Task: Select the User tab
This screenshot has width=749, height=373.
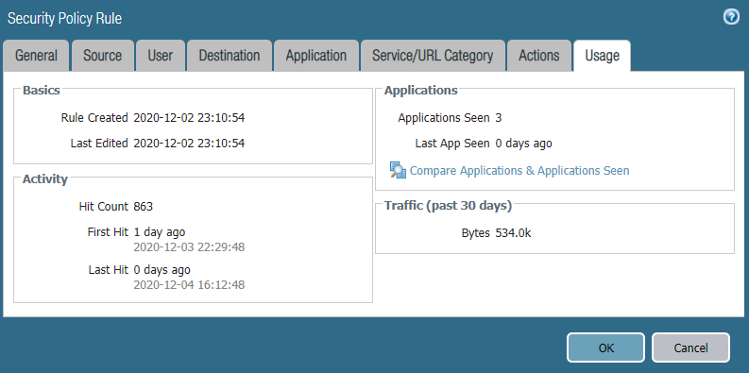Action: (160, 56)
